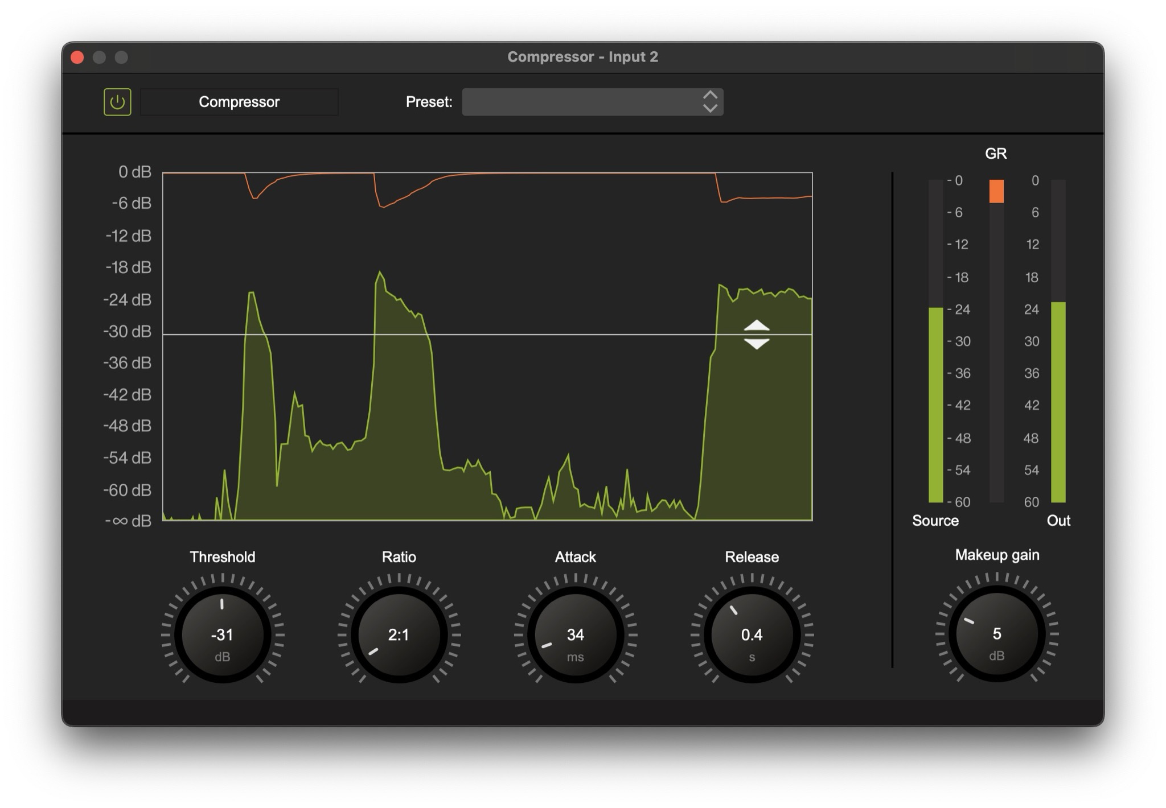Click the '-18 dB' graph axis label
This screenshot has height=808, width=1166.
(129, 267)
